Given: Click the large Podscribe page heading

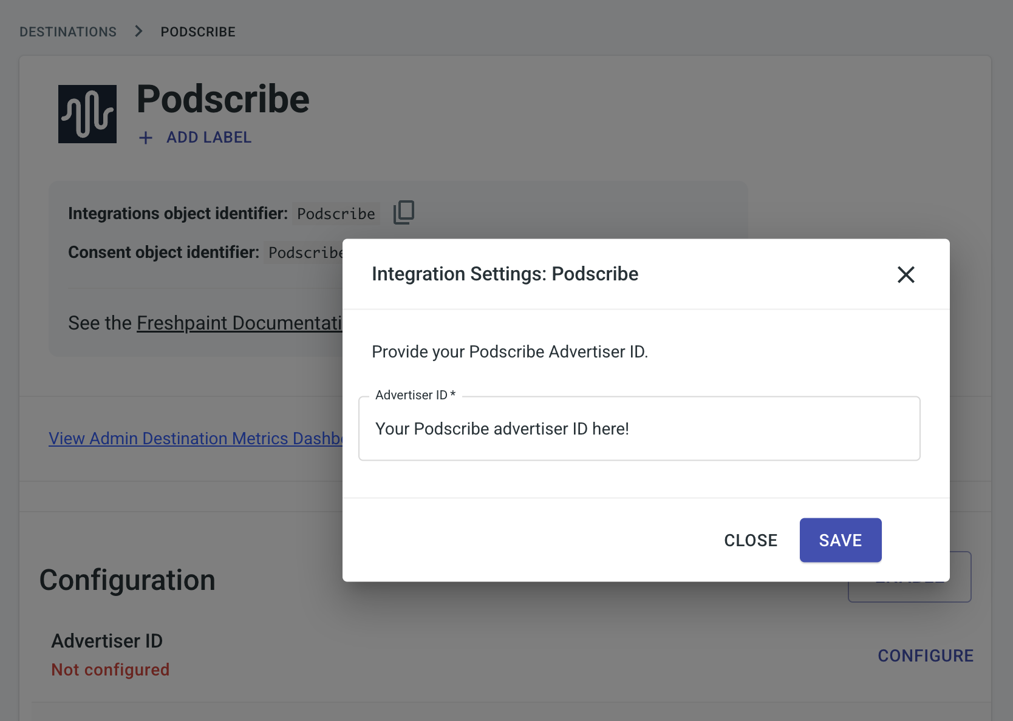Looking at the screenshot, I should 223,99.
